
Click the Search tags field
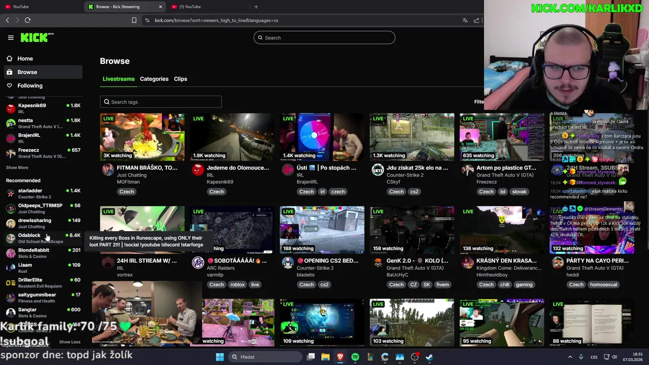click(x=161, y=102)
